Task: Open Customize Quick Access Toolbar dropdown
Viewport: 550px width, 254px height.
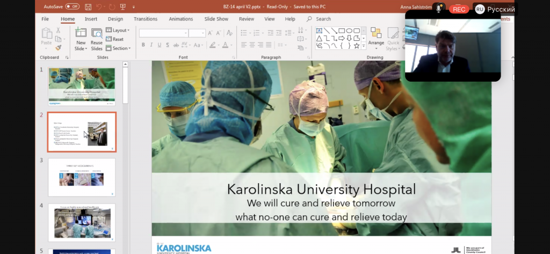Action: pos(134,7)
